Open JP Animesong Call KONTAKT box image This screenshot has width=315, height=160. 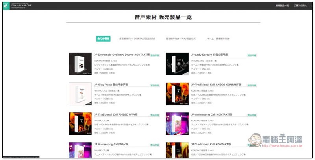[x=177, y=123]
